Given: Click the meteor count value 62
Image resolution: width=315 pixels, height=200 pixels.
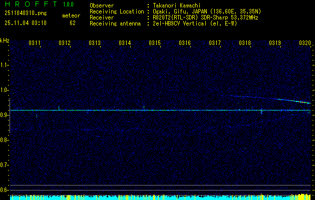Looking at the screenshot, I should 73,23.
